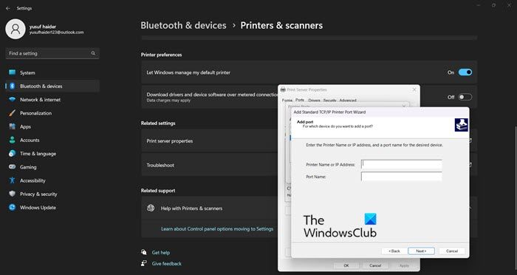Click the Get help icon
The image size is (517, 275).
pos(144,252)
